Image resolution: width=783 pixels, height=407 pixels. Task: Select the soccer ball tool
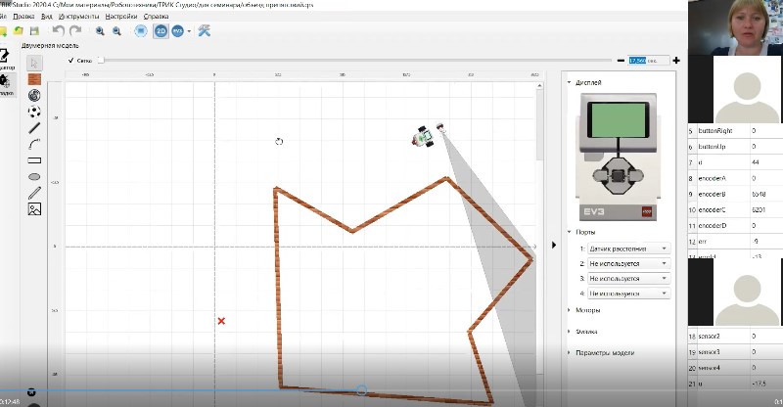(34, 112)
